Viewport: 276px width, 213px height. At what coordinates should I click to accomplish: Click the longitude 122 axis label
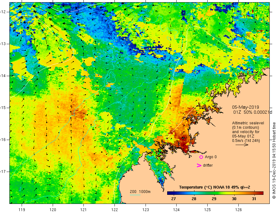coord(114,210)
